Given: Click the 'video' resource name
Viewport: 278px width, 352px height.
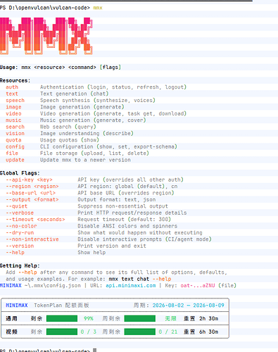Looking at the screenshot, I should point(13,113).
